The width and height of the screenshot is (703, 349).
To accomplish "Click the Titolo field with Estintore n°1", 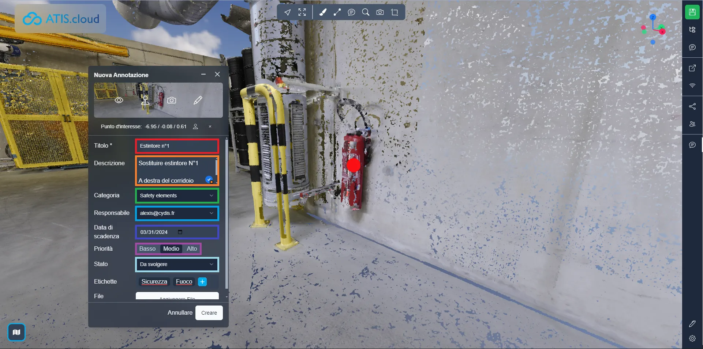I will (x=177, y=146).
